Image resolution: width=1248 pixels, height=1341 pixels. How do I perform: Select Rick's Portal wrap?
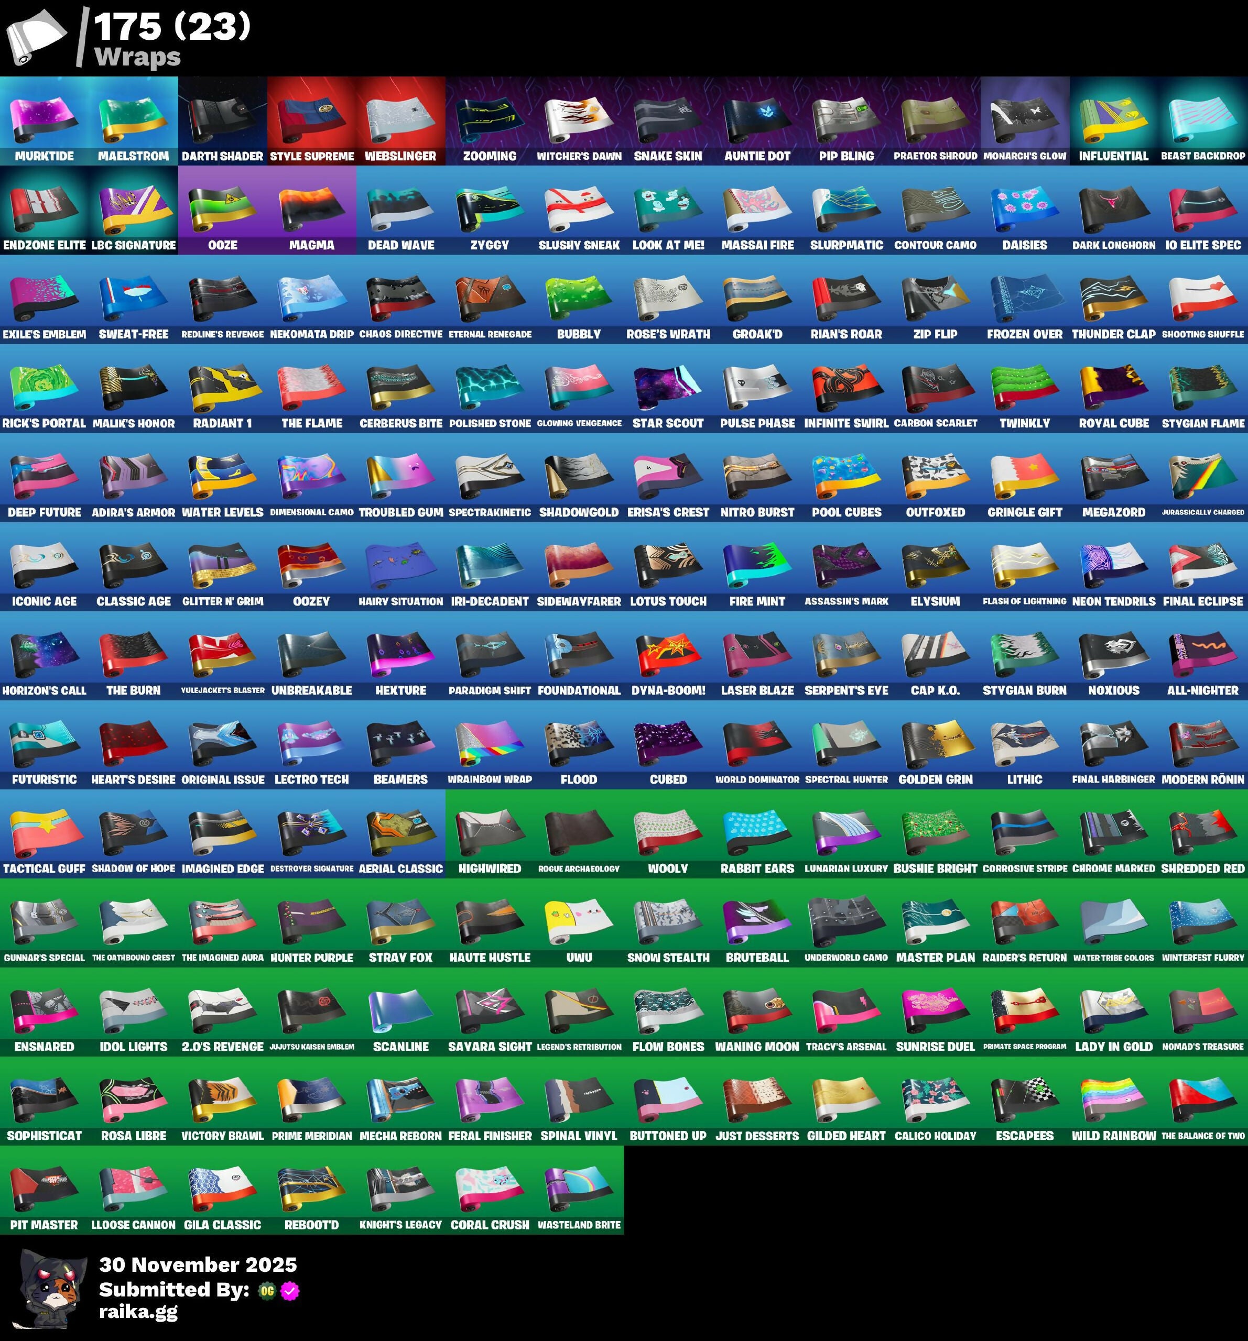point(45,386)
